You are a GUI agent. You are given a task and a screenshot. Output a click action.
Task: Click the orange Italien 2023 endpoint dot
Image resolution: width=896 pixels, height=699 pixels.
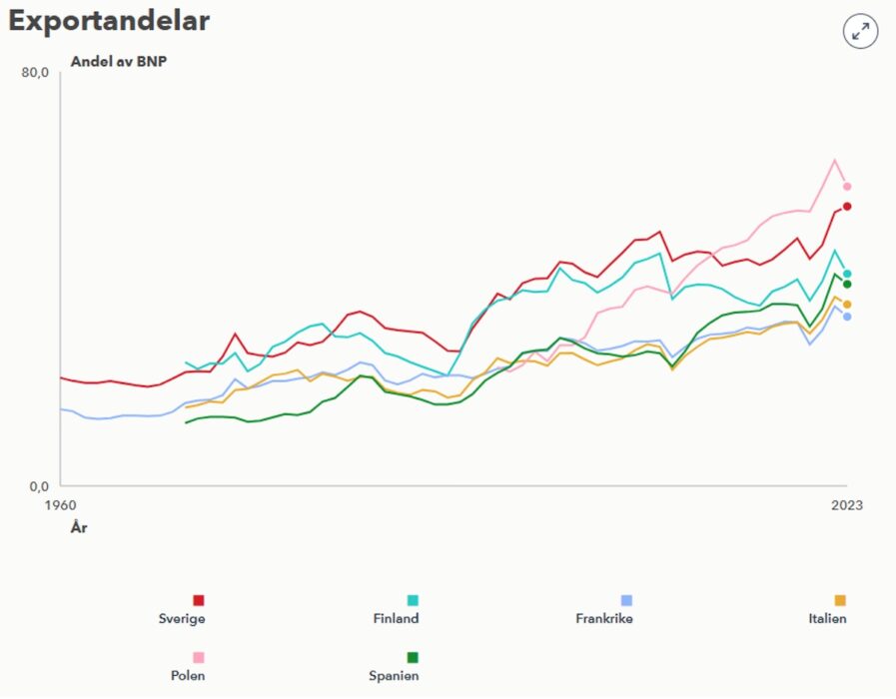(x=847, y=305)
